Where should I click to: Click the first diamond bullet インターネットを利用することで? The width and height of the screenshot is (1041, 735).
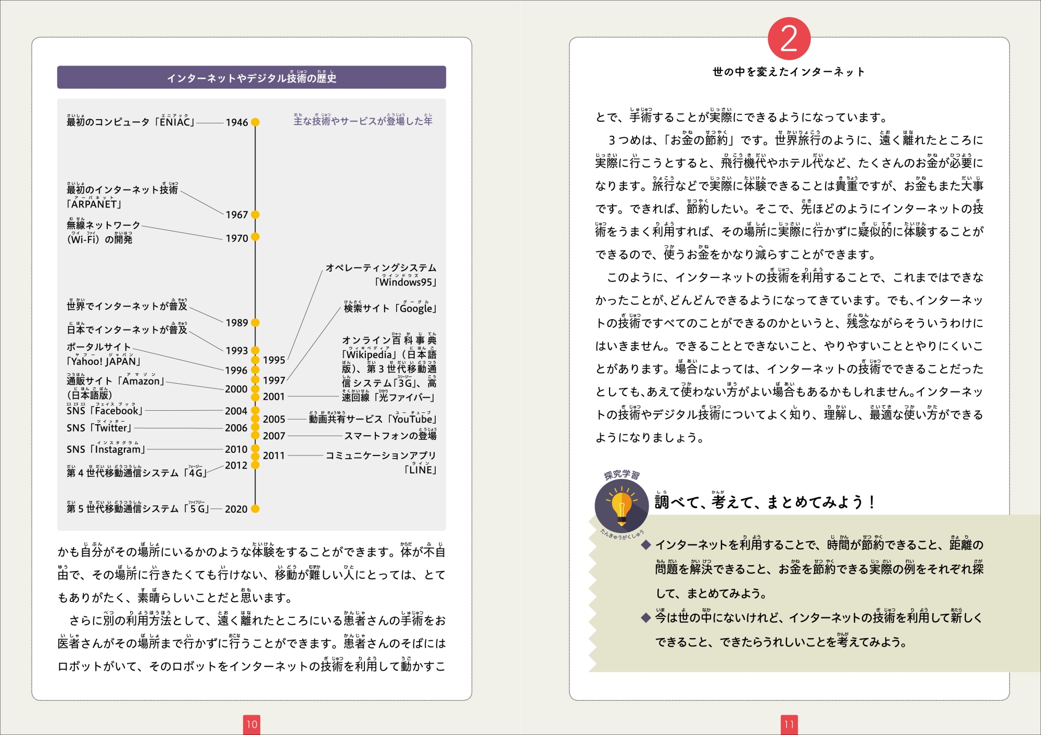(x=646, y=545)
